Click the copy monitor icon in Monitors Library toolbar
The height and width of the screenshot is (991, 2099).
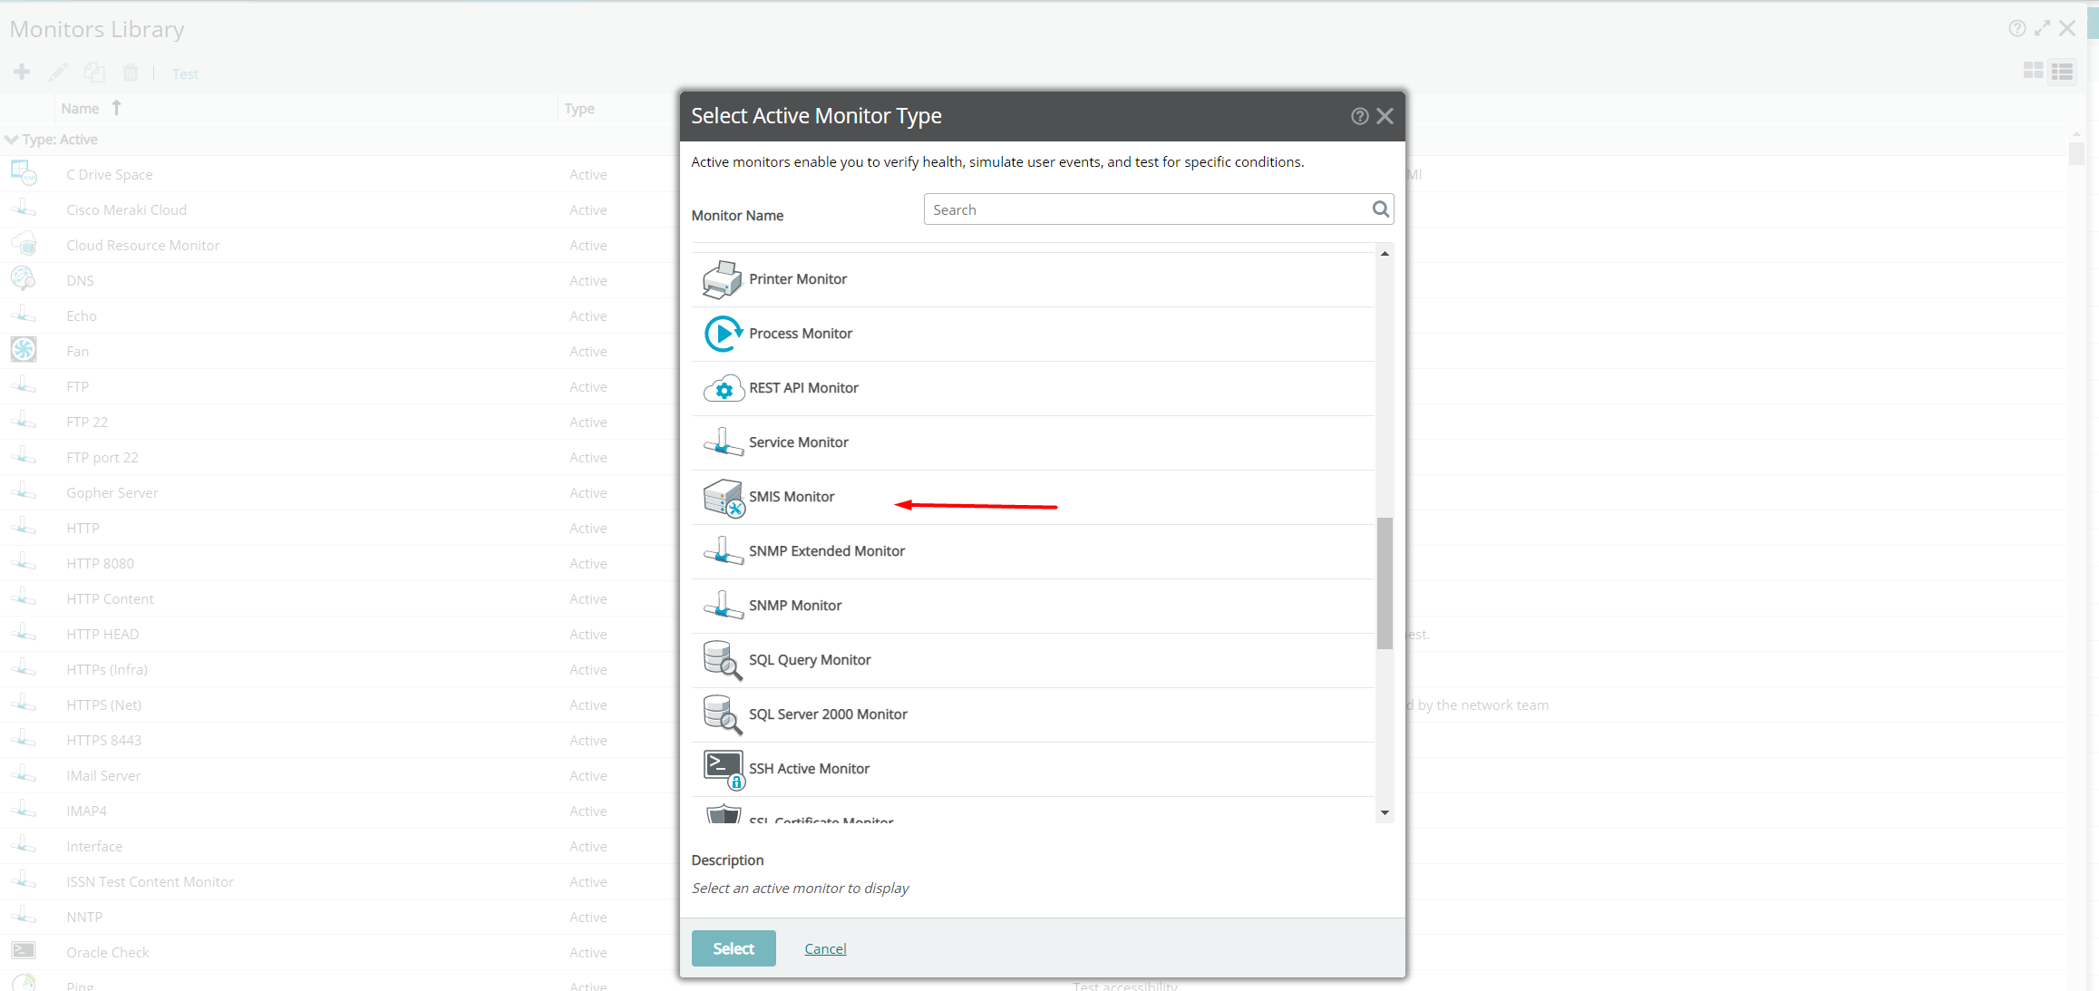pyautogui.click(x=94, y=72)
